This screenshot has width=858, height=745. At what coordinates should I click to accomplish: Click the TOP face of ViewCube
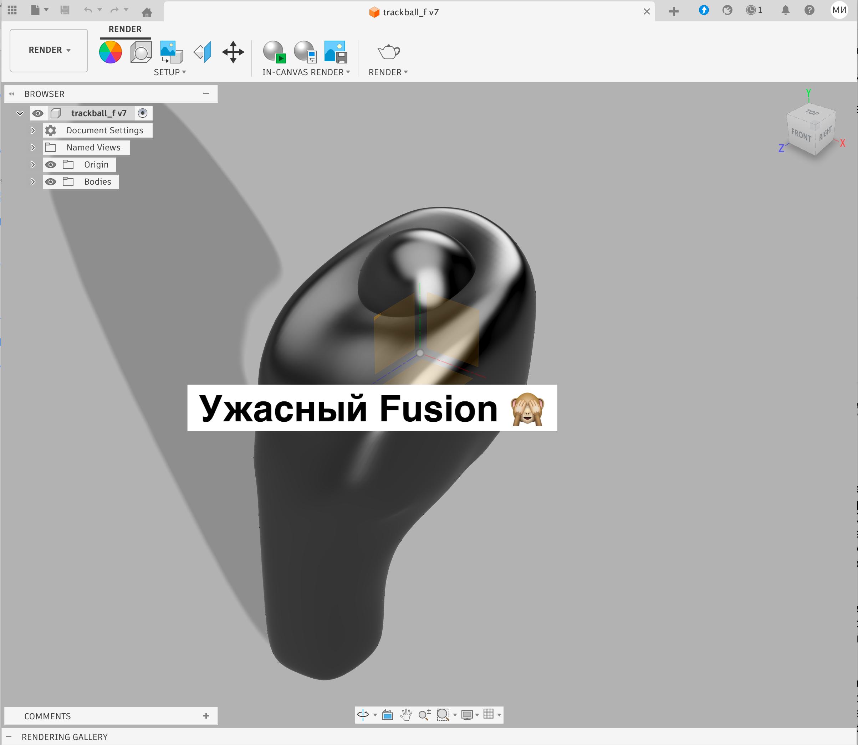(x=812, y=113)
